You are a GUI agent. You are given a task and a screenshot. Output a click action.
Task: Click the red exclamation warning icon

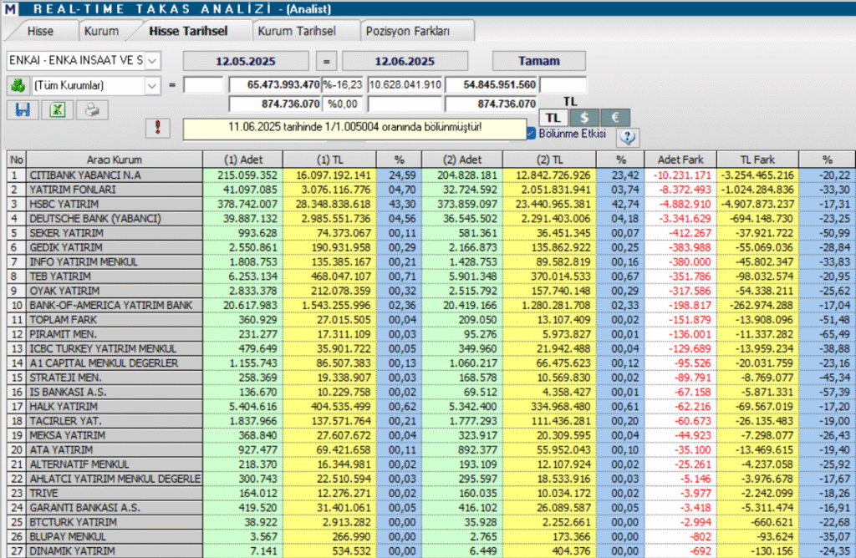click(158, 128)
